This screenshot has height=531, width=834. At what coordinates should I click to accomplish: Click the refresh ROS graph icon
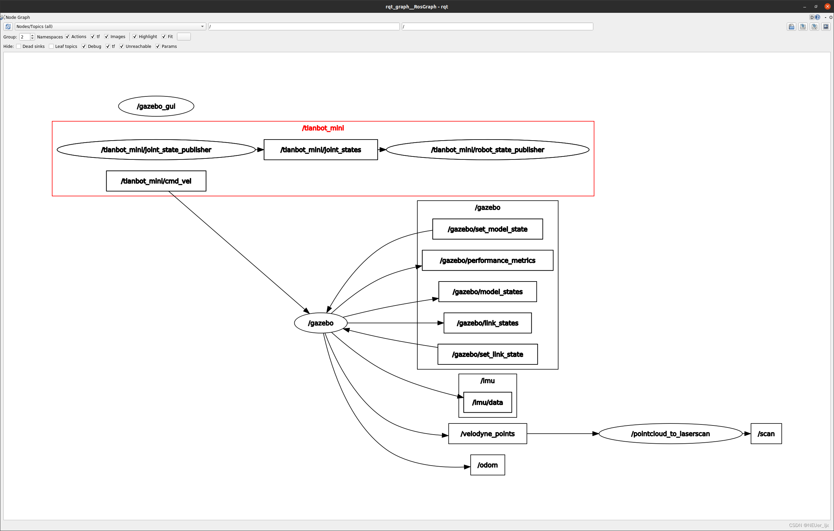point(8,27)
